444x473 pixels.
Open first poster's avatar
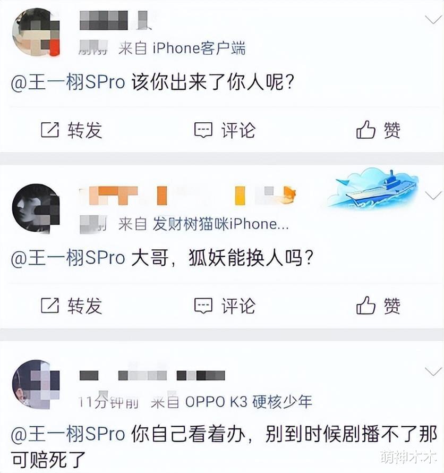36,32
